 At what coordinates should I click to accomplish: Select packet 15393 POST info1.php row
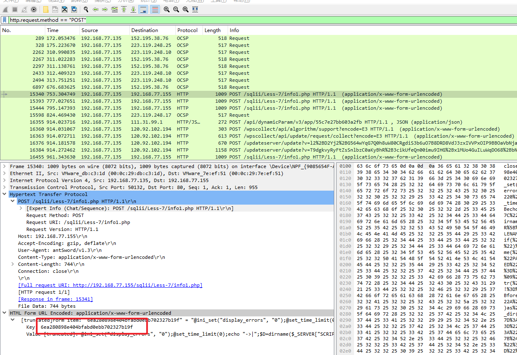point(258,101)
